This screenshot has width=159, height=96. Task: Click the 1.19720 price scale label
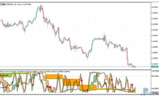pyautogui.click(x=155, y=64)
